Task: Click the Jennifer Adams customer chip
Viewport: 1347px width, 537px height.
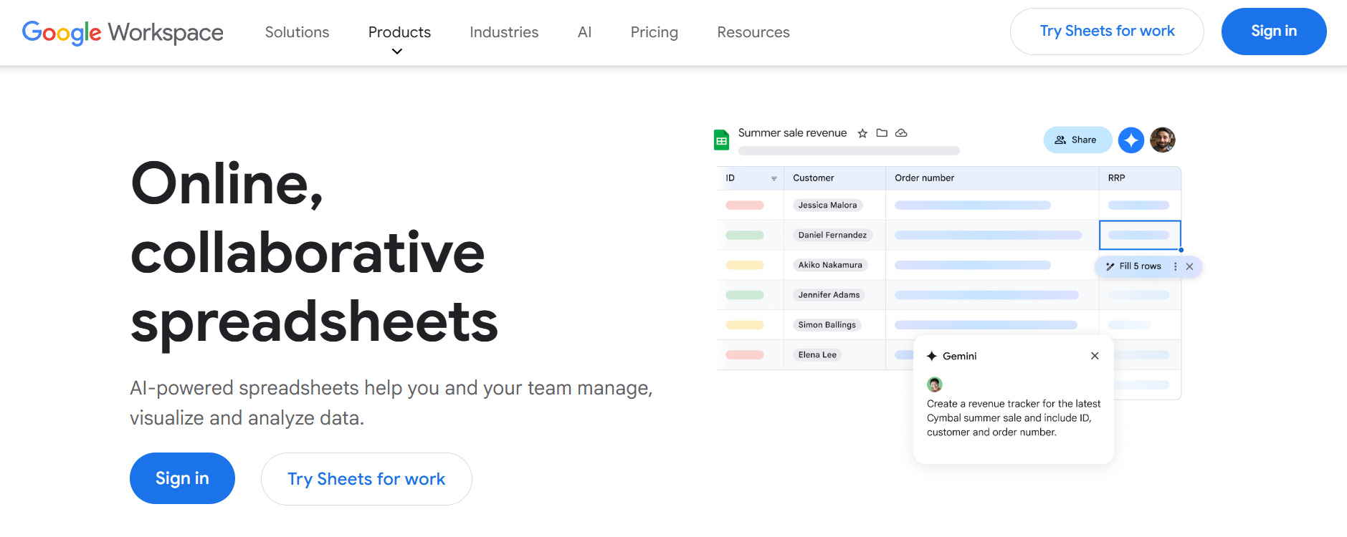Action: tap(829, 295)
